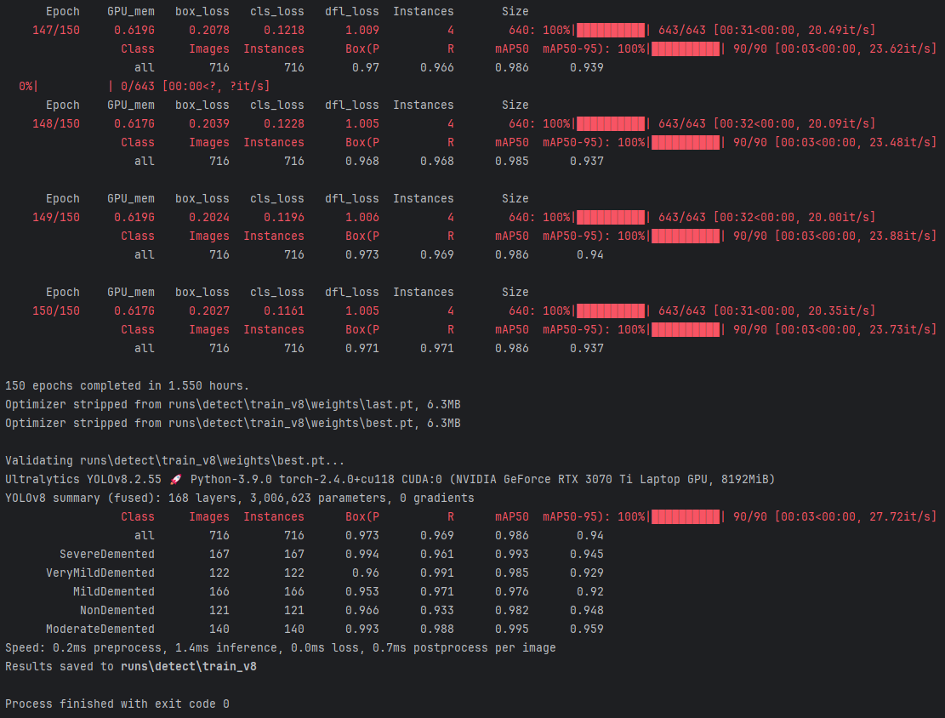Screen dimensions: 945x718
Task: Click epoch 147 mAP50-95 value 0.939
Action: 586,67
